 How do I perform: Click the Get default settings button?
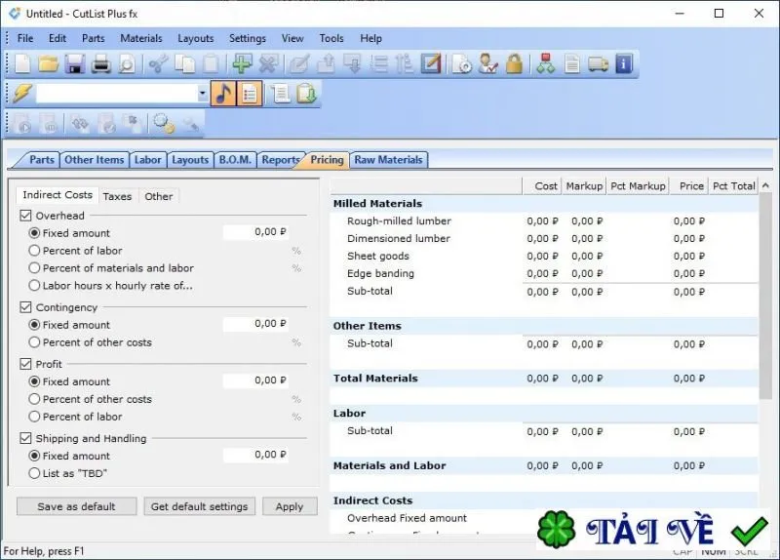(x=199, y=506)
